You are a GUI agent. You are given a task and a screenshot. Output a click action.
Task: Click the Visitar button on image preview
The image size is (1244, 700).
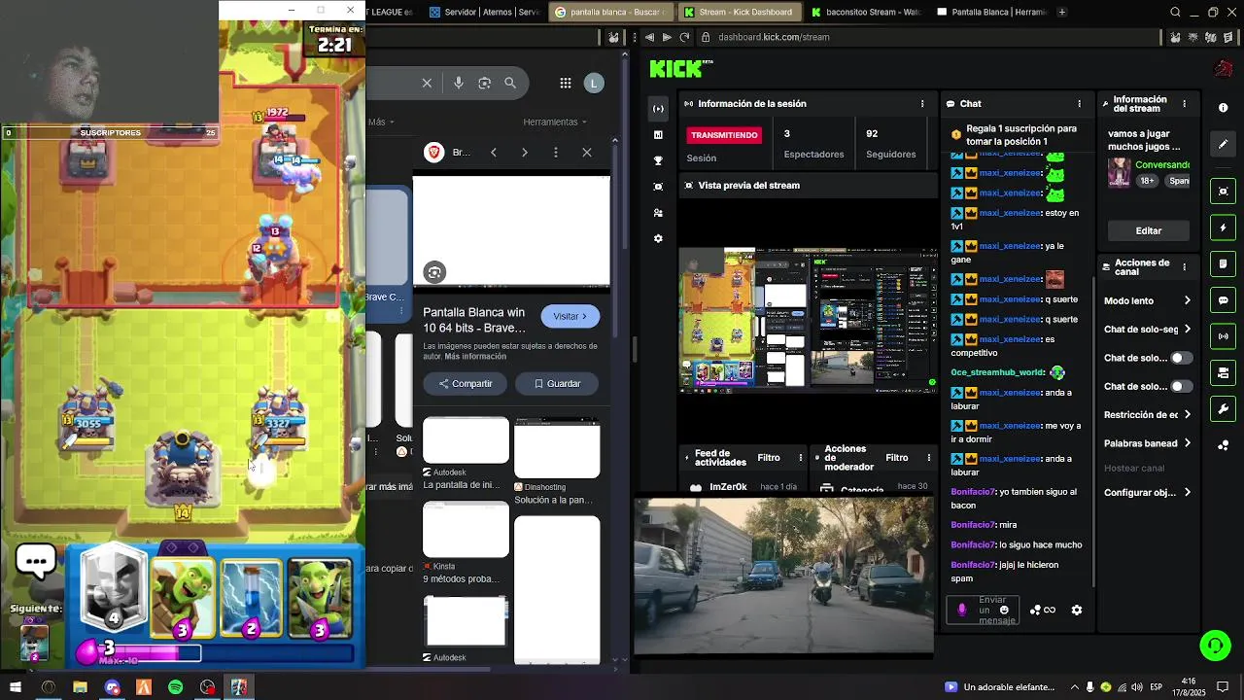click(x=570, y=316)
